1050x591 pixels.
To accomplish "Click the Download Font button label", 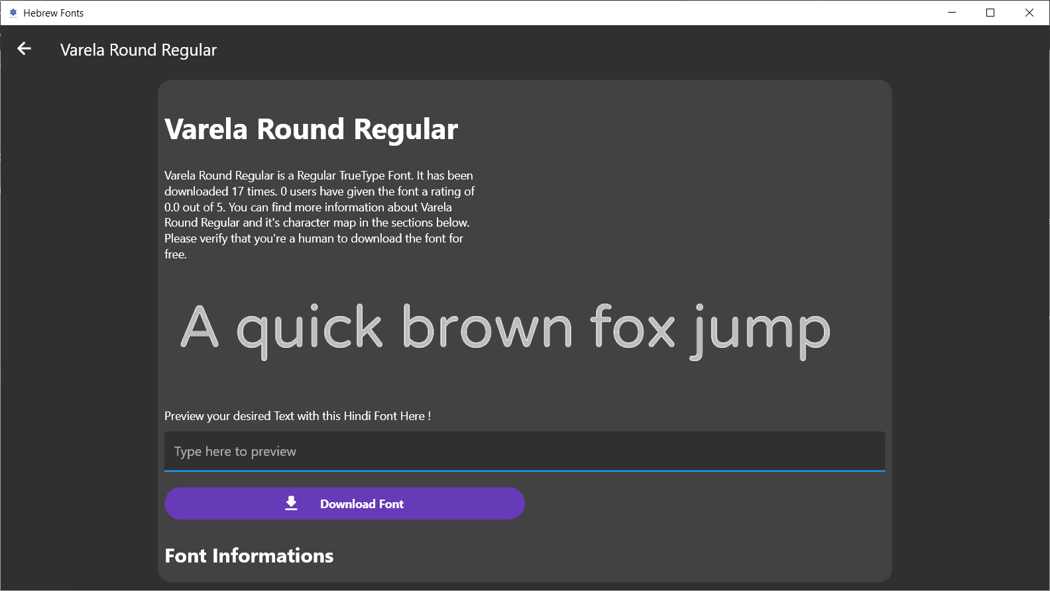I will 362,504.
